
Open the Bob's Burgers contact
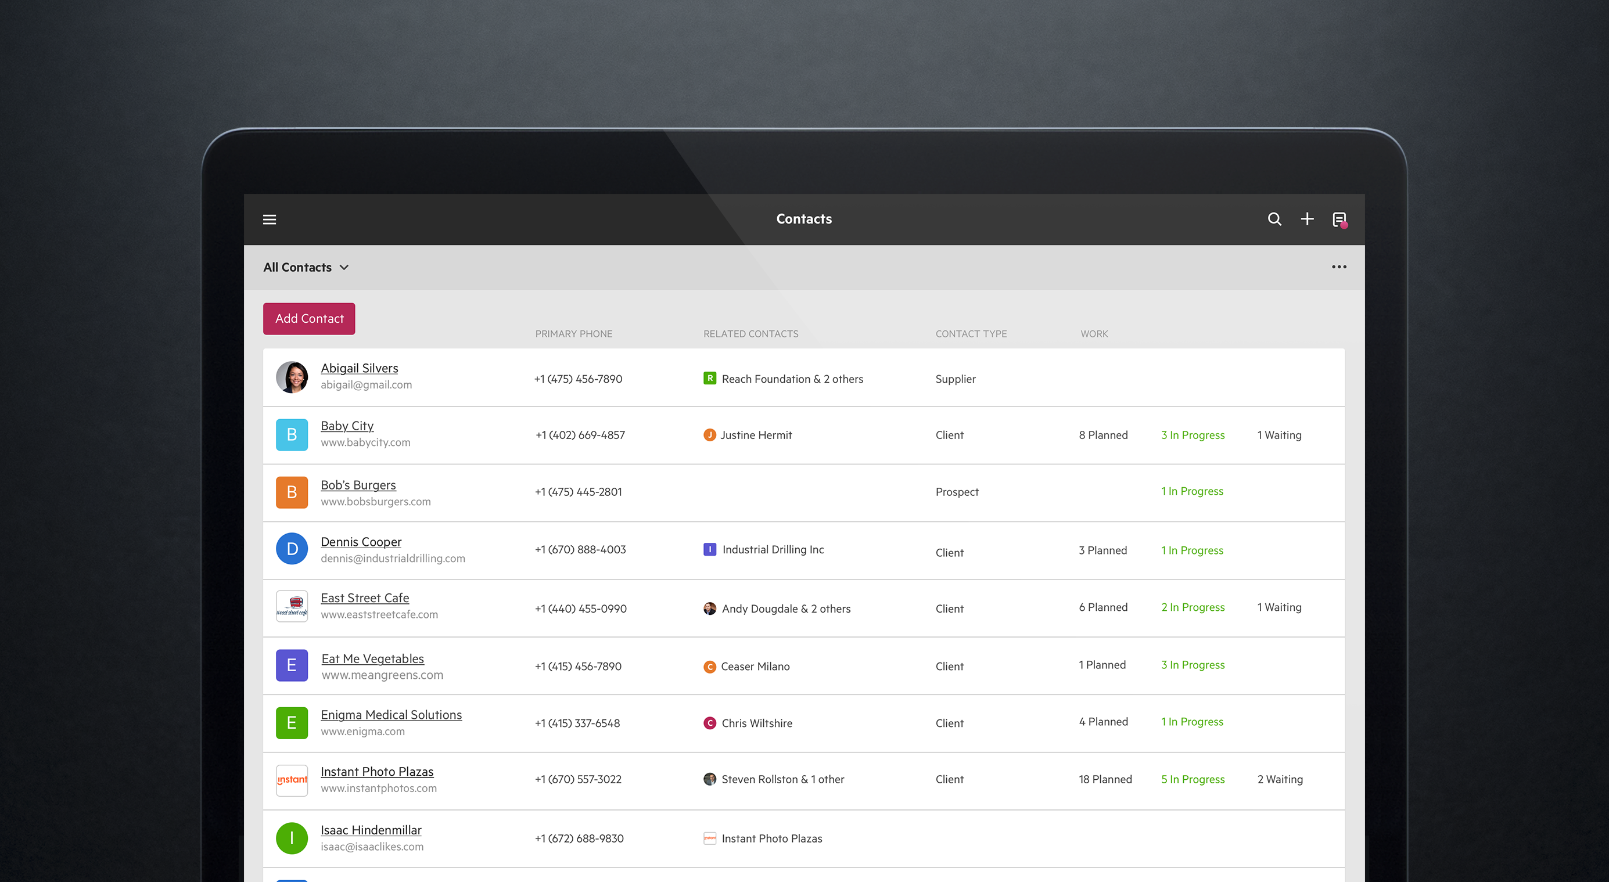coord(358,484)
